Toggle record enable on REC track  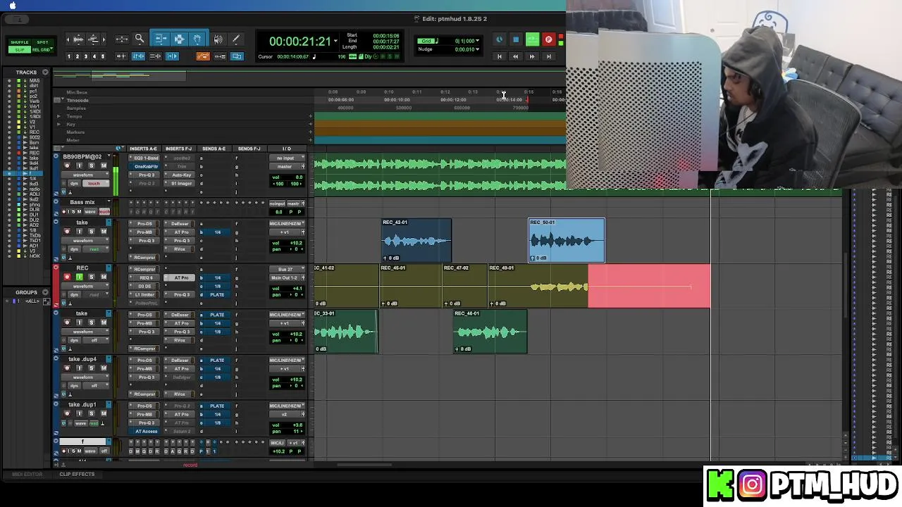click(67, 277)
